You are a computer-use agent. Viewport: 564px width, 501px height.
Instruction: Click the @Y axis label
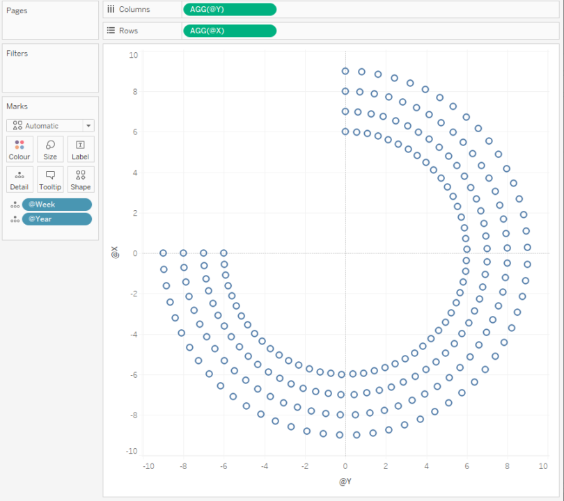pyautogui.click(x=345, y=481)
